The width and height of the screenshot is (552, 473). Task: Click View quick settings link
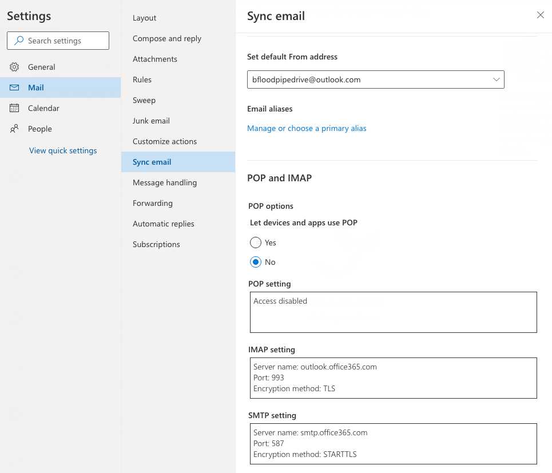tap(63, 150)
